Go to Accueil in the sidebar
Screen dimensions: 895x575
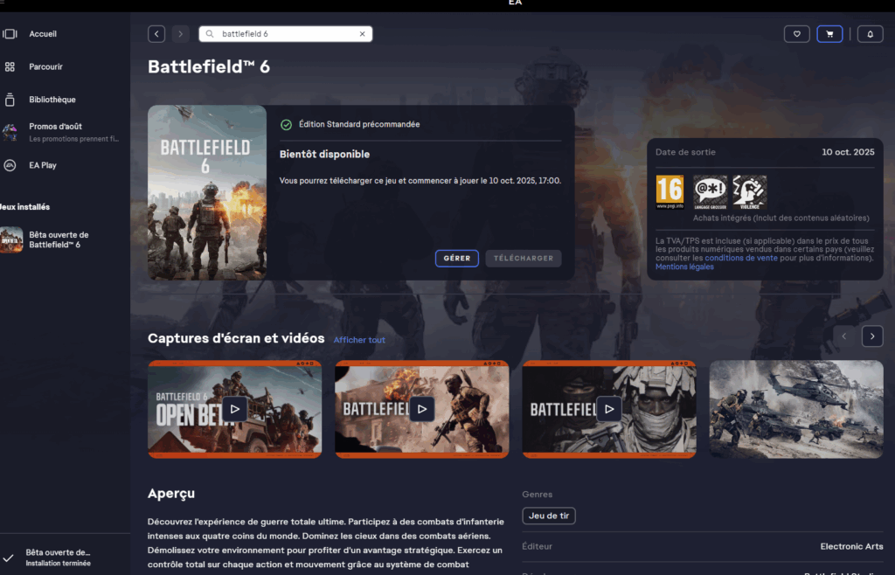pyautogui.click(x=43, y=34)
